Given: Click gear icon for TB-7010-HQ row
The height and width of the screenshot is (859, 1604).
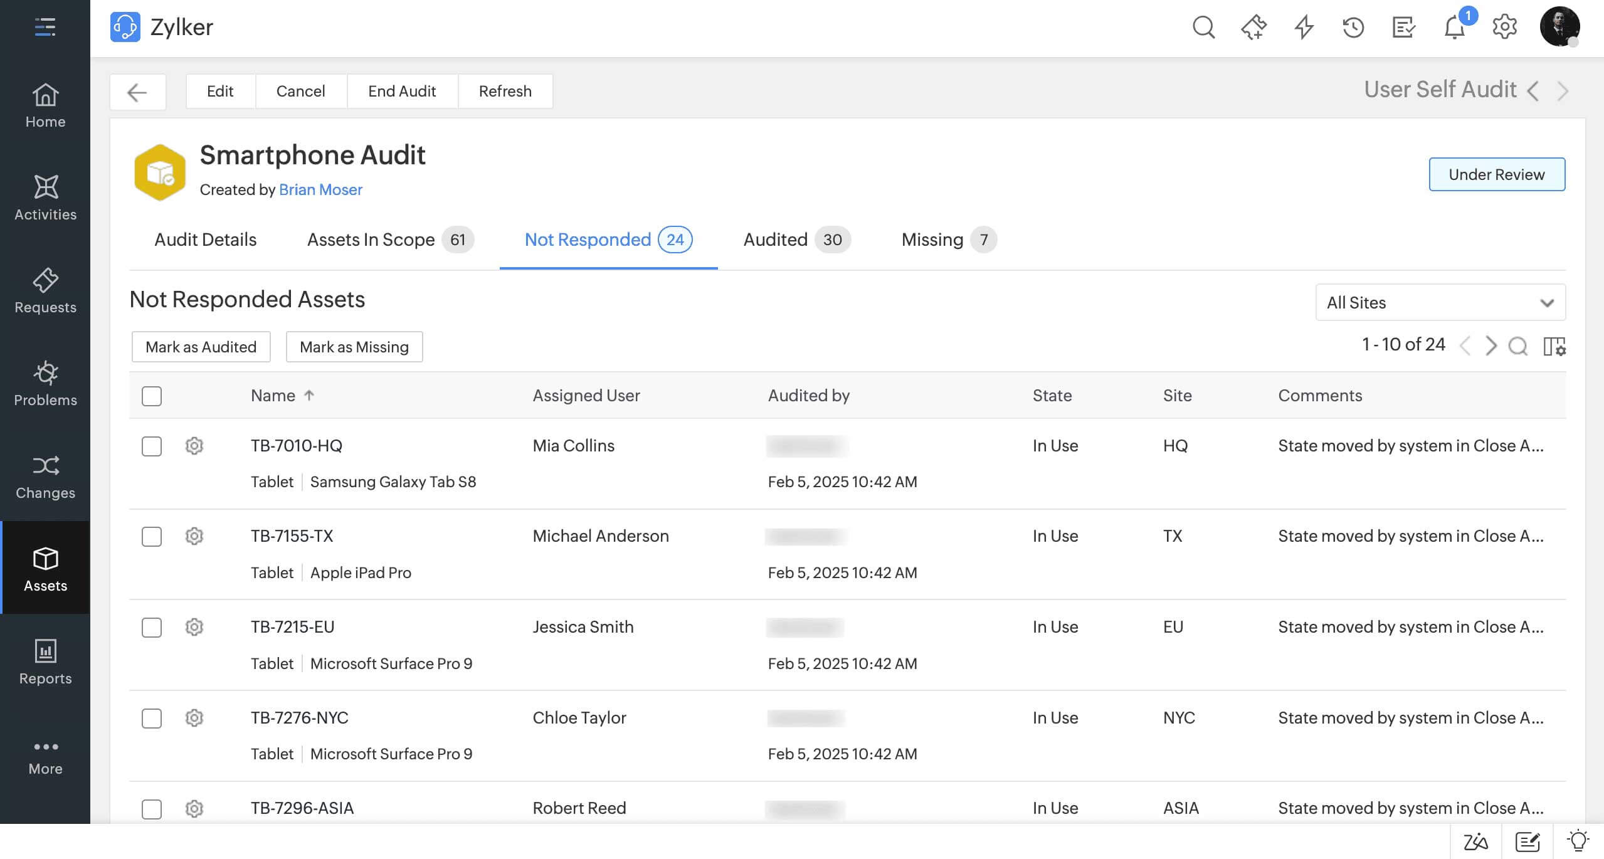Looking at the screenshot, I should (x=194, y=446).
